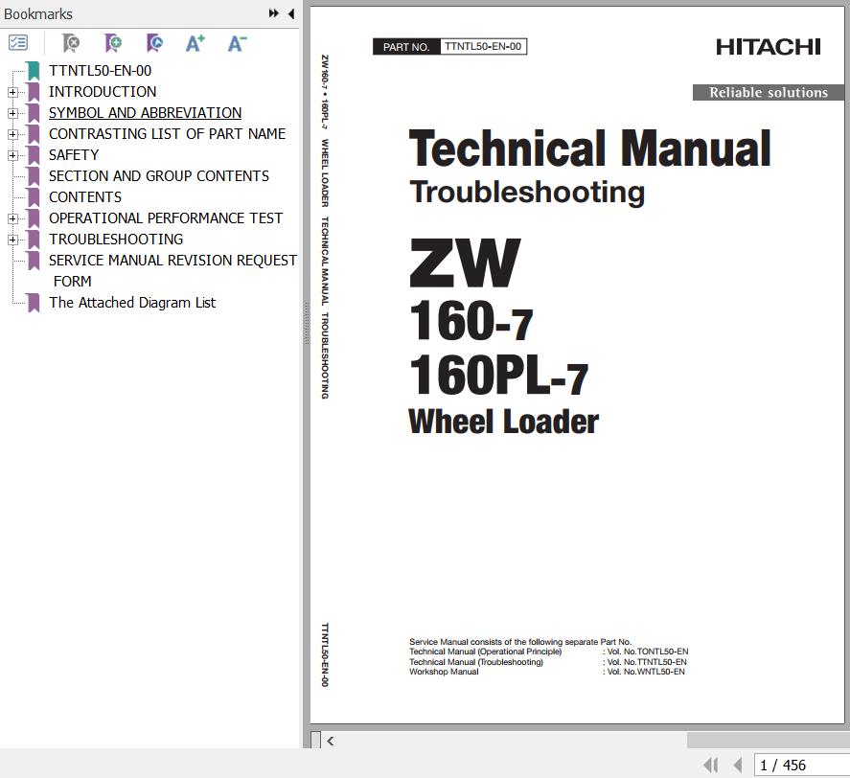Click the CONTENTS bookmark ribbon icon

34,197
